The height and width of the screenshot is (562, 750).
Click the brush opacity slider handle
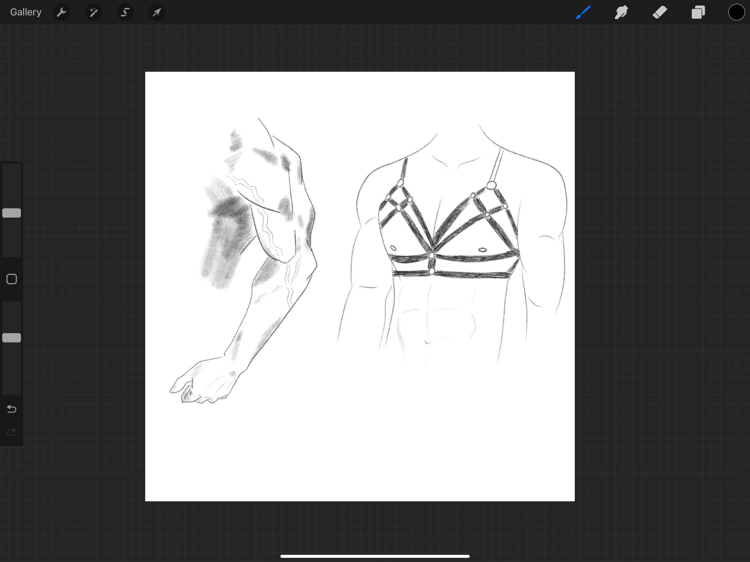coord(12,338)
